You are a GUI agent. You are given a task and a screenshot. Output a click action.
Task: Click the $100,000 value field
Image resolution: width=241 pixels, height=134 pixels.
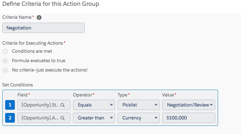coord(189,118)
